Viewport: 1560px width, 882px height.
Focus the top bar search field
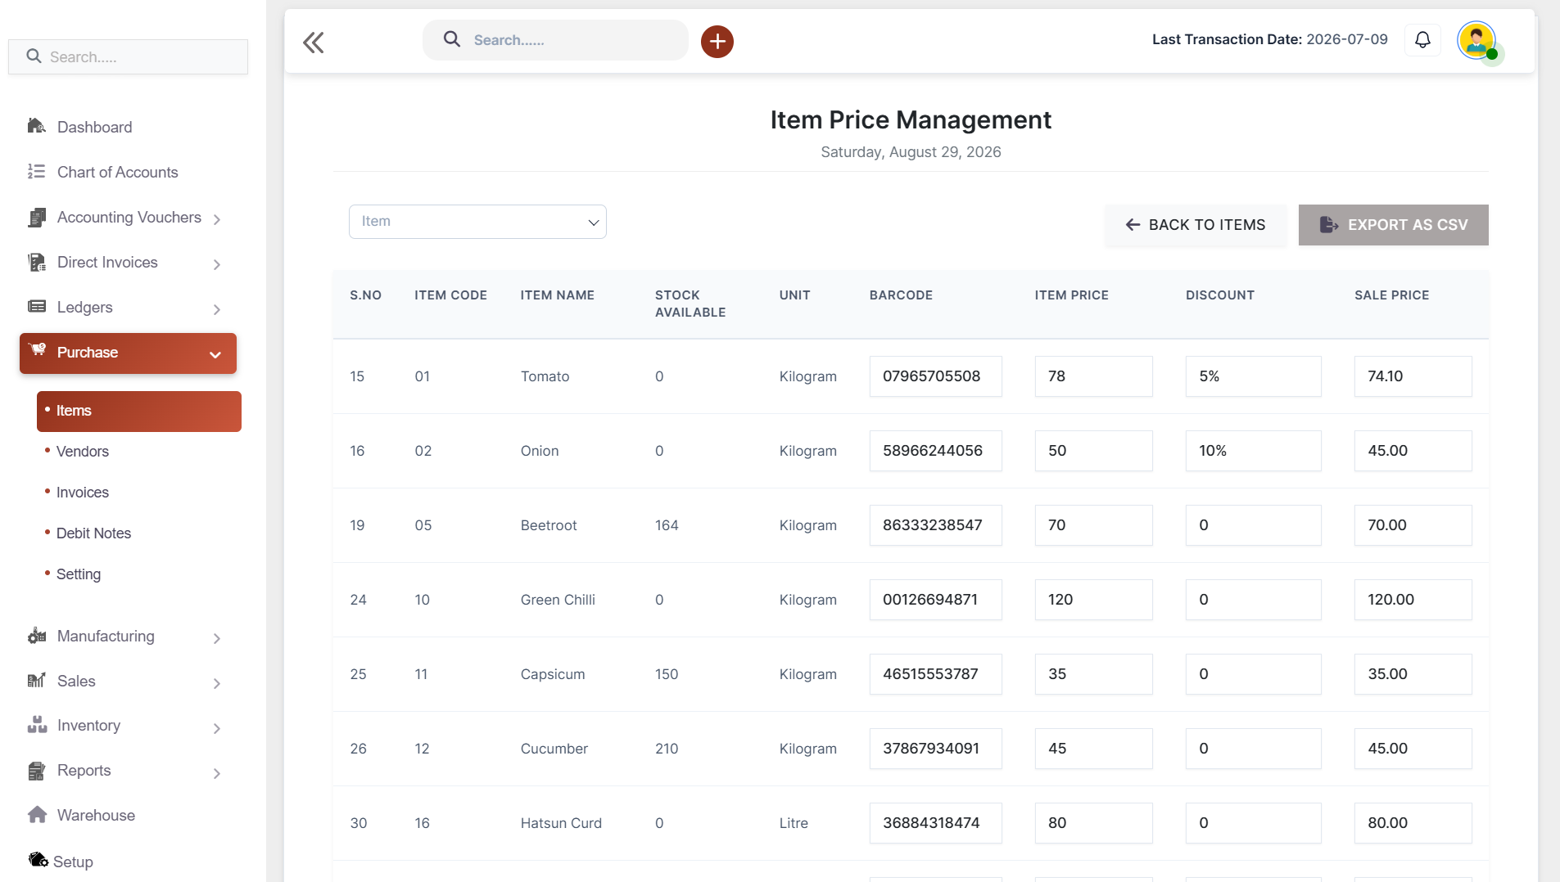(555, 40)
